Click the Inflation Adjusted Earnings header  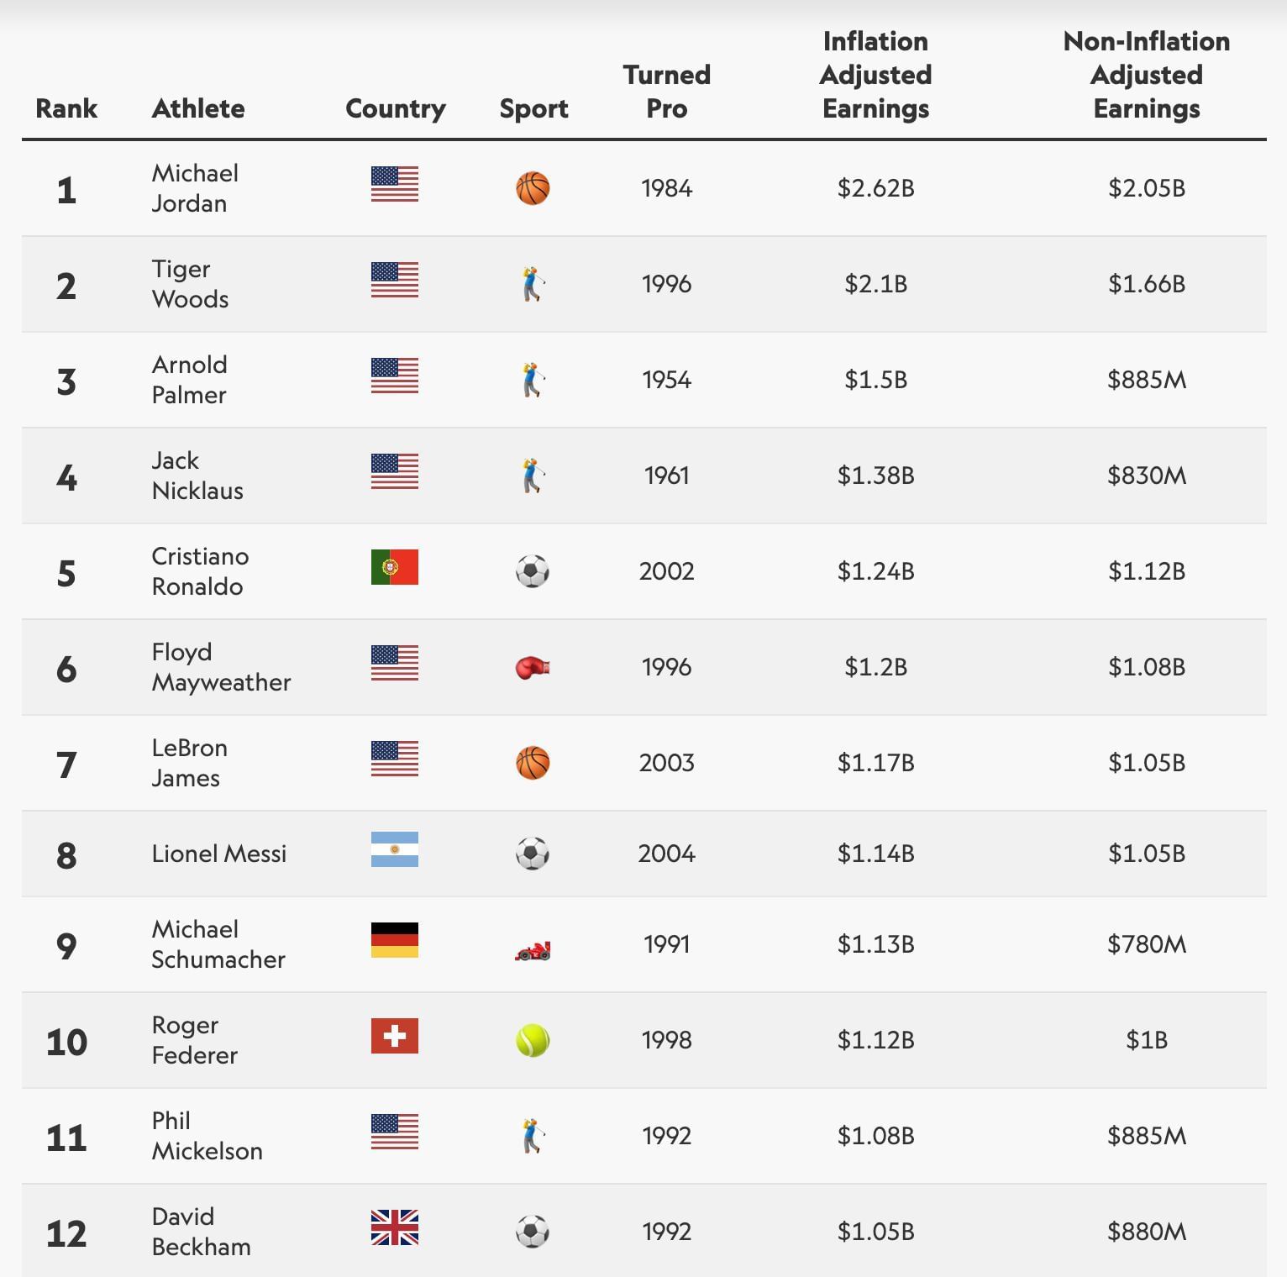[x=875, y=75]
